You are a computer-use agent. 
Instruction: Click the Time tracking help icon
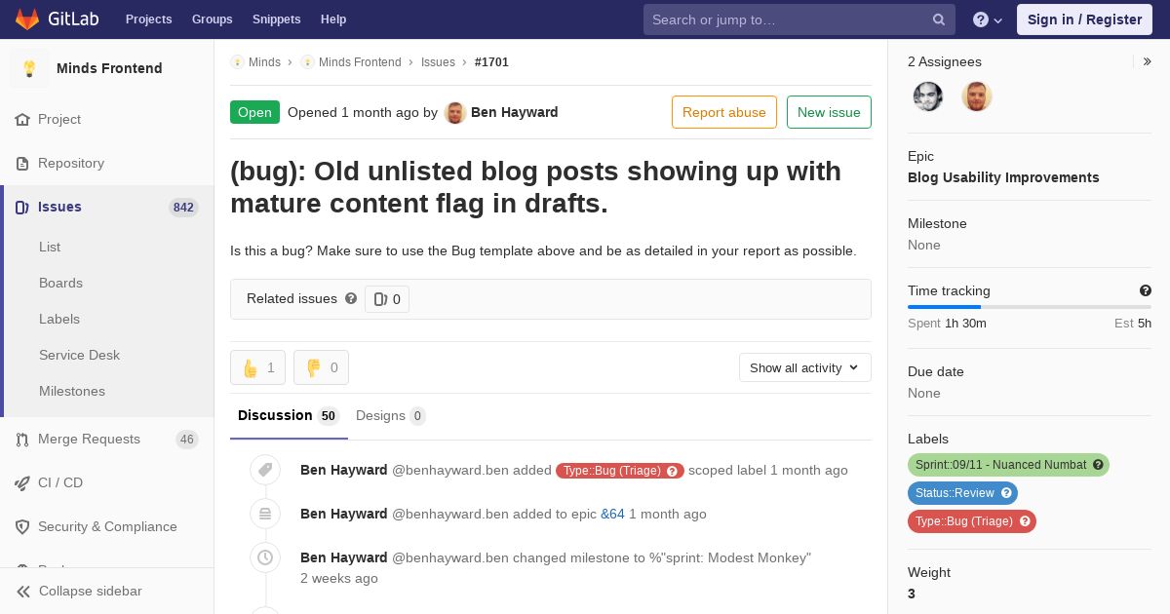(x=1146, y=290)
